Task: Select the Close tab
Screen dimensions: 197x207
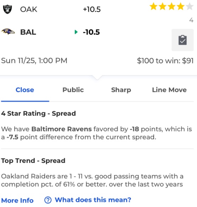Action: click(x=25, y=90)
